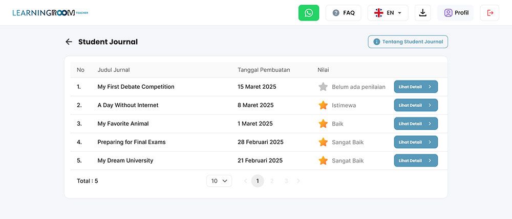Open Lihat Detail for My Dream University
The height and width of the screenshot is (219, 512).
point(416,161)
